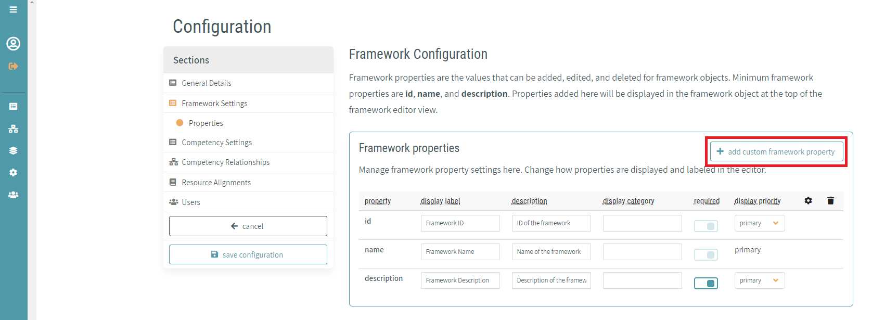Click the 'required' column header
The image size is (872, 320).
coord(707,201)
